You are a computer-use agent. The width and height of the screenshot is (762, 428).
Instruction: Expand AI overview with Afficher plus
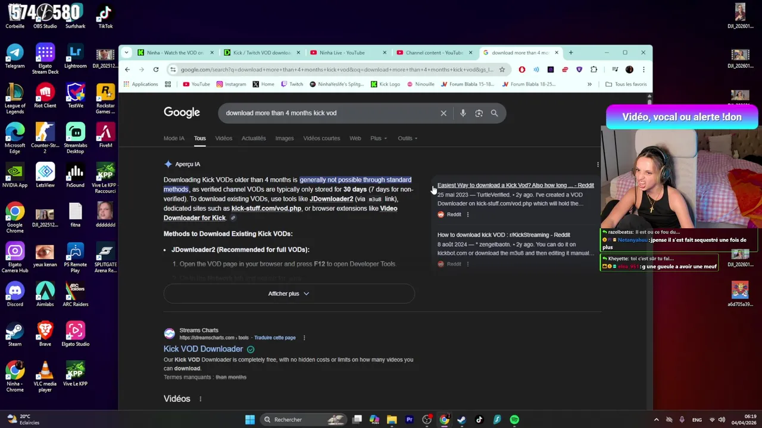click(x=289, y=294)
